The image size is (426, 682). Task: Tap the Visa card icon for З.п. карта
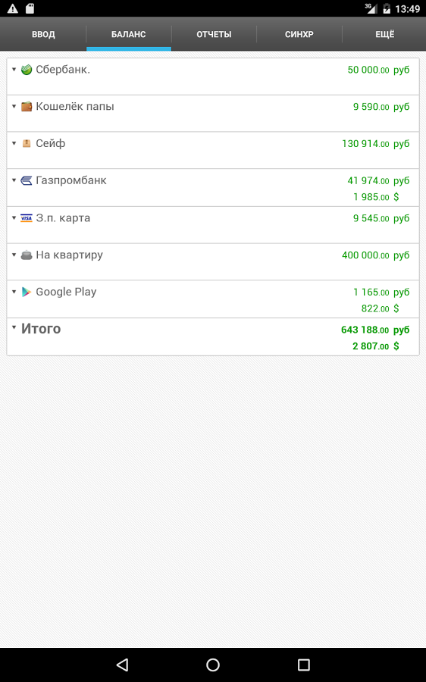[x=27, y=218]
